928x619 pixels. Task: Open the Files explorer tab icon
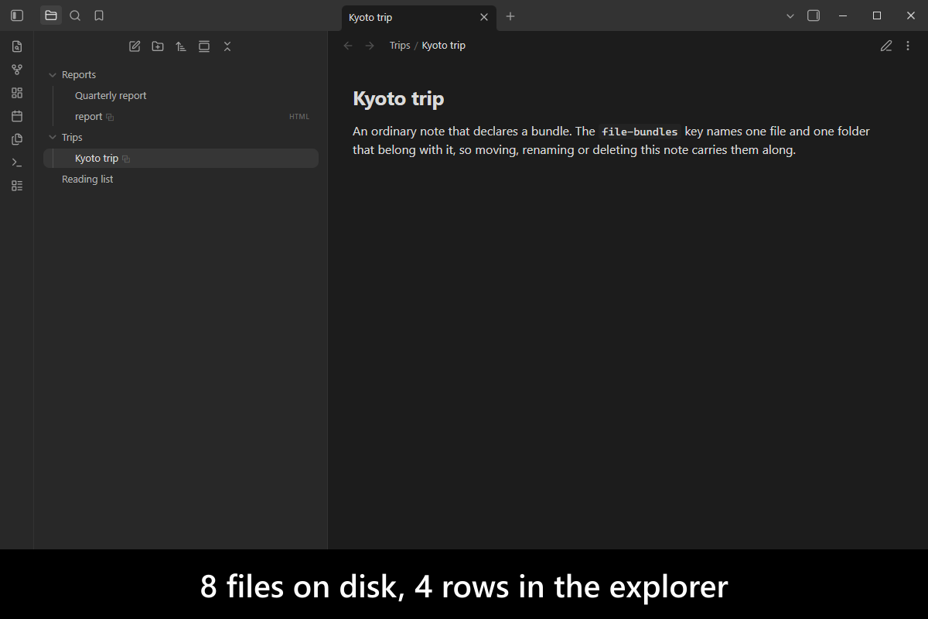(51, 15)
